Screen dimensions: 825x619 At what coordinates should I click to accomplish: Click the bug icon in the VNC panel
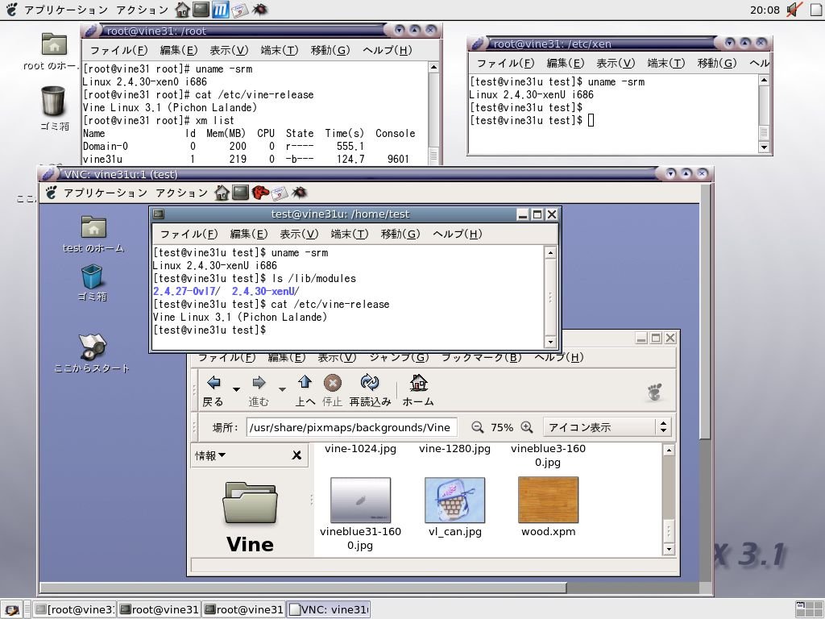[x=299, y=193]
